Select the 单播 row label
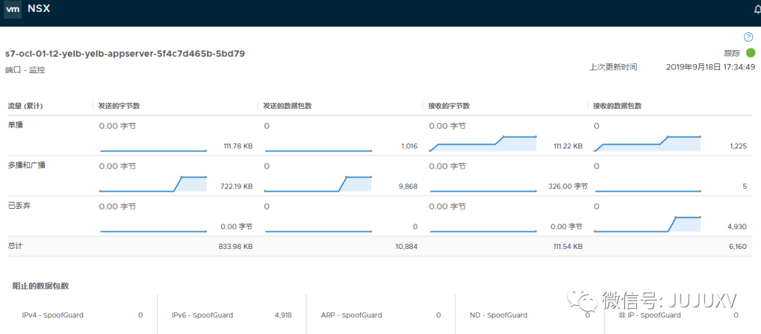This screenshot has height=334, width=761. click(x=16, y=124)
